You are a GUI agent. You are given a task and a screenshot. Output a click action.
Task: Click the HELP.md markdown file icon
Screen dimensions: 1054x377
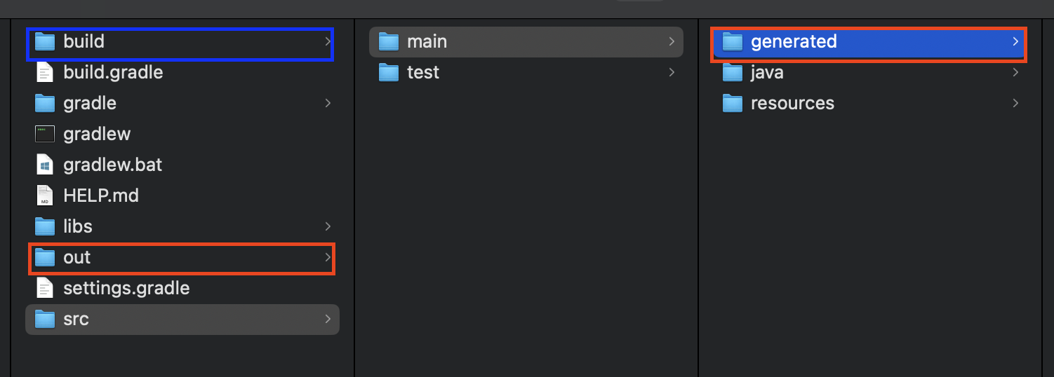pyautogui.click(x=45, y=196)
